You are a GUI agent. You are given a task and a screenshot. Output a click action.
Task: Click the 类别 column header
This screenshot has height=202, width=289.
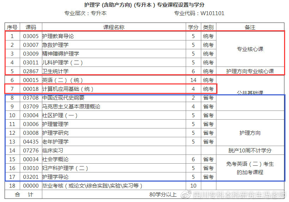click(208, 27)
